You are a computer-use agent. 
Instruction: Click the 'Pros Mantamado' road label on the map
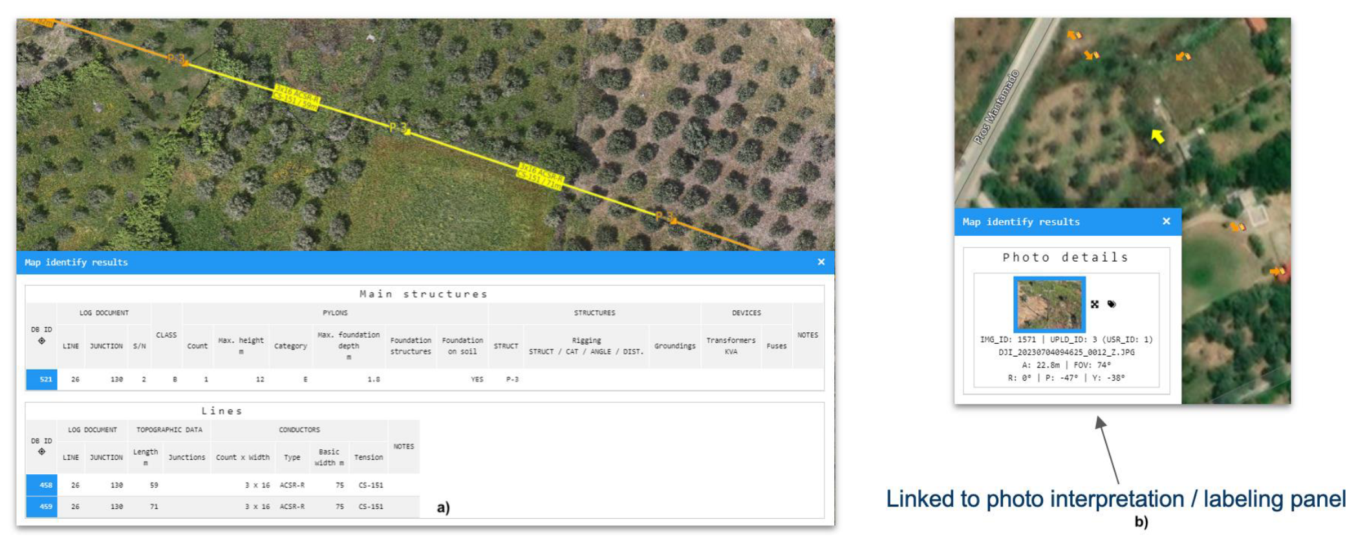click(x=996, y=107)
